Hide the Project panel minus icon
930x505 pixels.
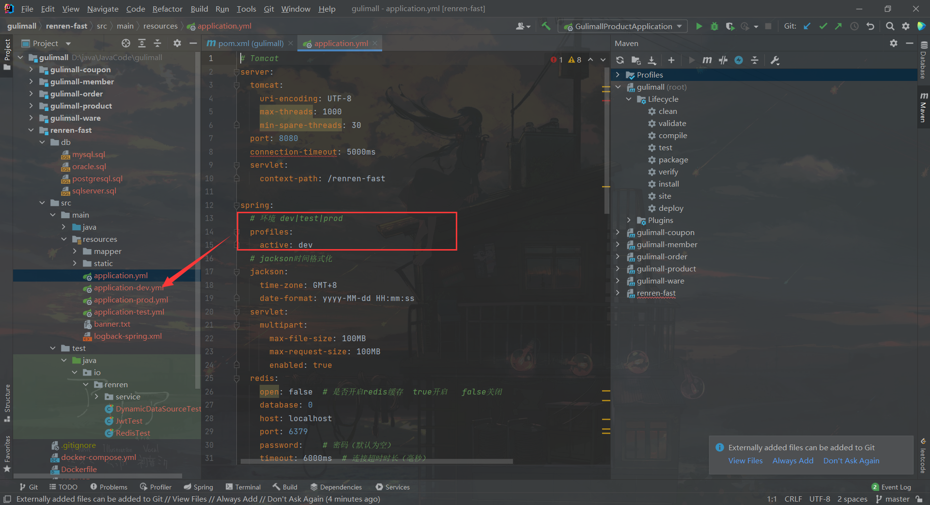(193, 43)
